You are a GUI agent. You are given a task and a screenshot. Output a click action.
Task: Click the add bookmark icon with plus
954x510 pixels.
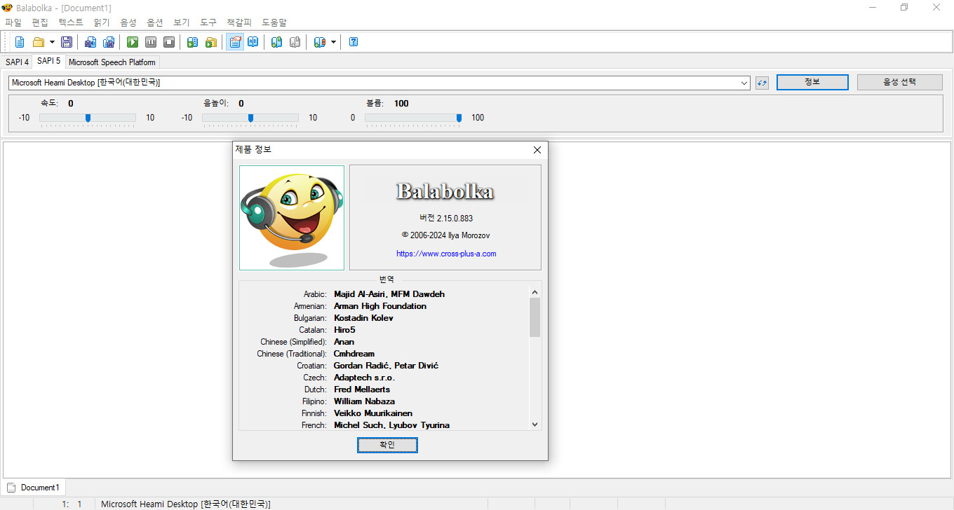[277, 42]
